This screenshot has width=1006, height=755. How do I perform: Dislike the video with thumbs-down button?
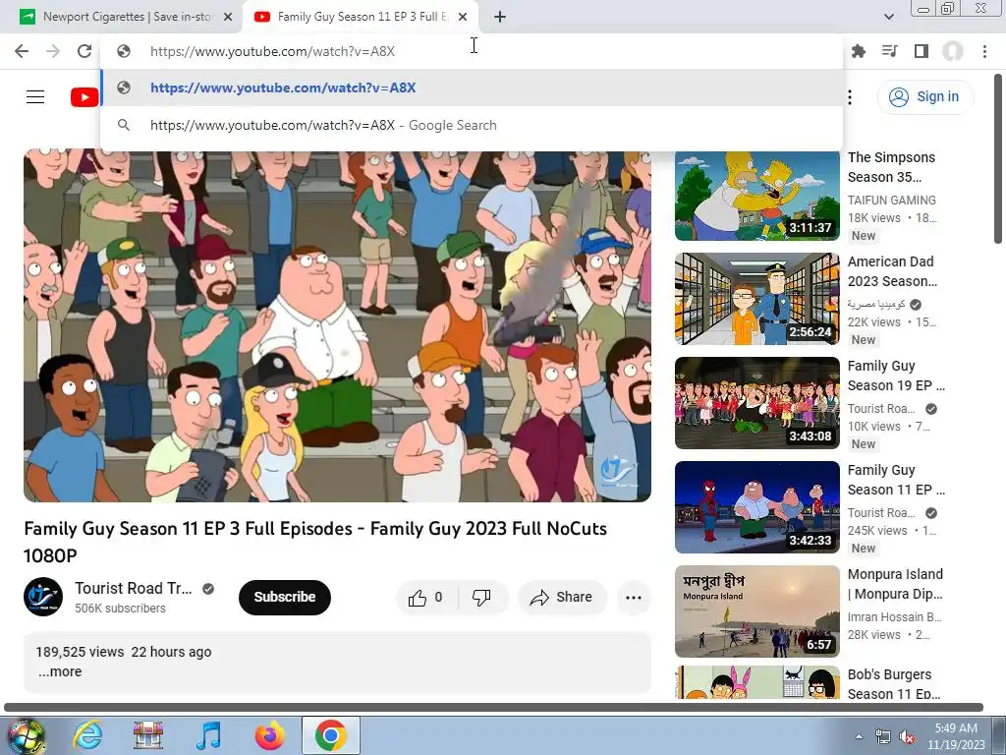pyautogui.click(x=481, y=598)
